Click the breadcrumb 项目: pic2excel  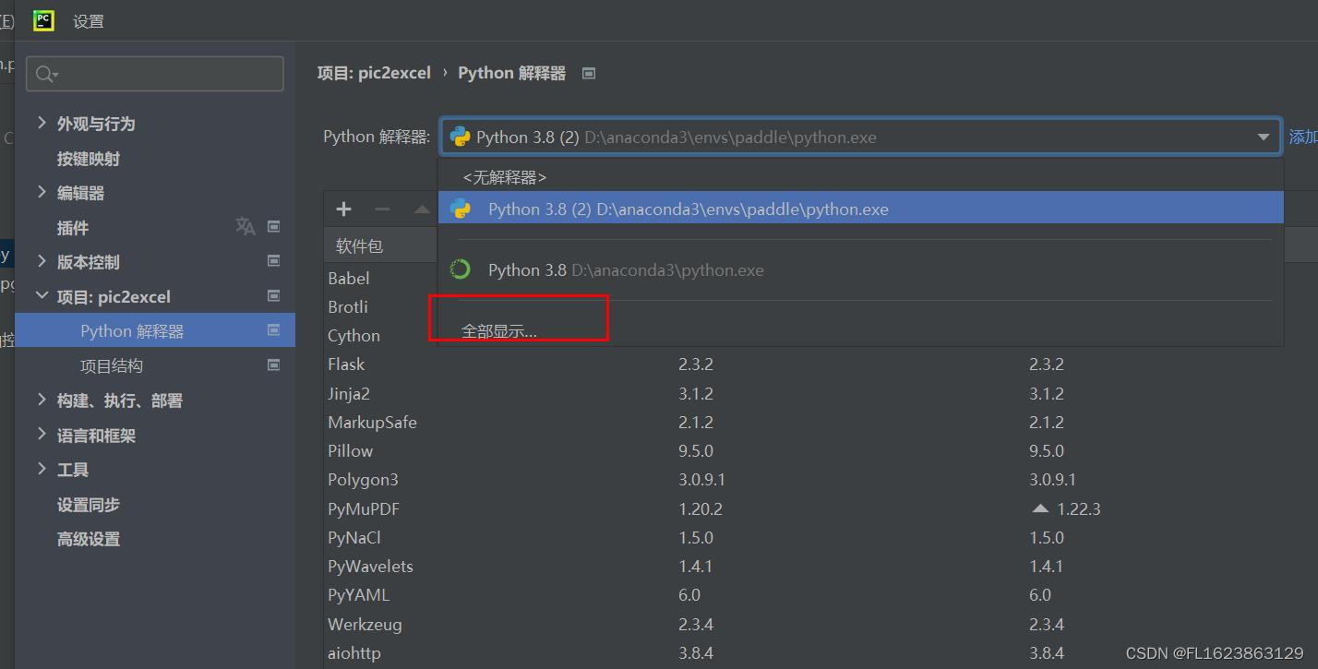point(374,73)
